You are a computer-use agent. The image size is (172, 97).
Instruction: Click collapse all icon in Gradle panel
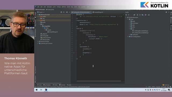tap(140, 15)
